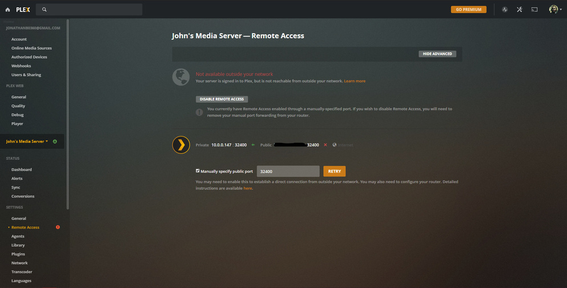Click the Internet globe icon
Image resolution: width=567 pixels, height=288 pixels.
(x=335, y=145)
